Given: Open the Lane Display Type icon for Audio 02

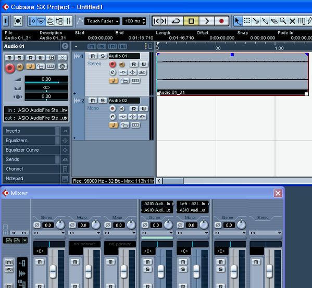Looking at the screenshot, I should (135, 125).
